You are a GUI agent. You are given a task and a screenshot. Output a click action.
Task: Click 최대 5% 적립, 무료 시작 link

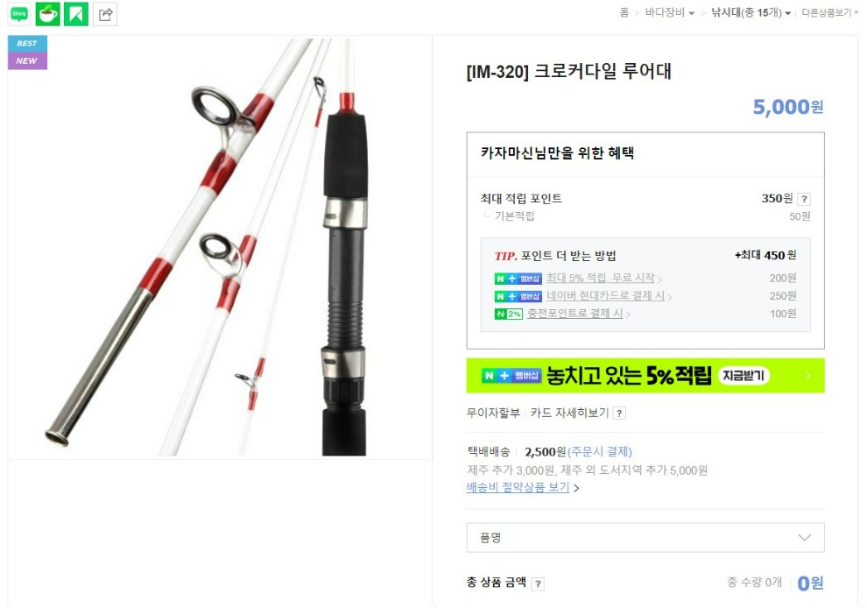[x=601, y=279]
